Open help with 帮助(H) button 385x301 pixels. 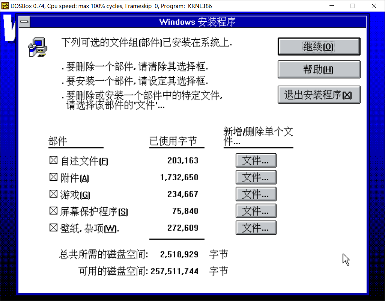(319, 70)
